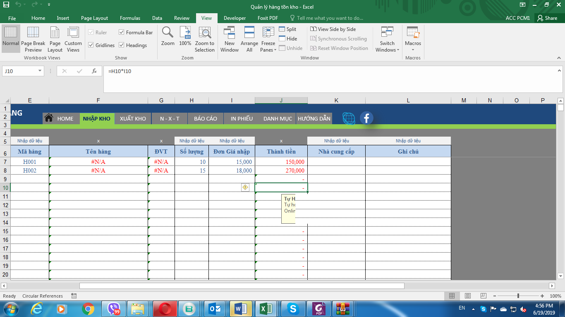The width and height of the screenshot is (565, 317).
Task: Open DANH MỤC navigation button
Action: [278, 118]
